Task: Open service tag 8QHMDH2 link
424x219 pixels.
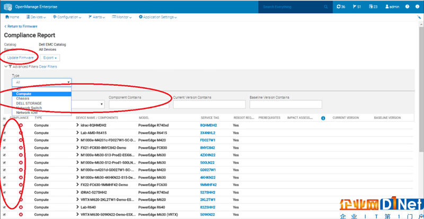Action: coord(208,125)
